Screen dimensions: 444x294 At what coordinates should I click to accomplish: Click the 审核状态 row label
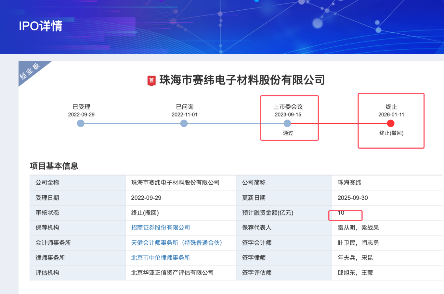[x=47, y=213]
